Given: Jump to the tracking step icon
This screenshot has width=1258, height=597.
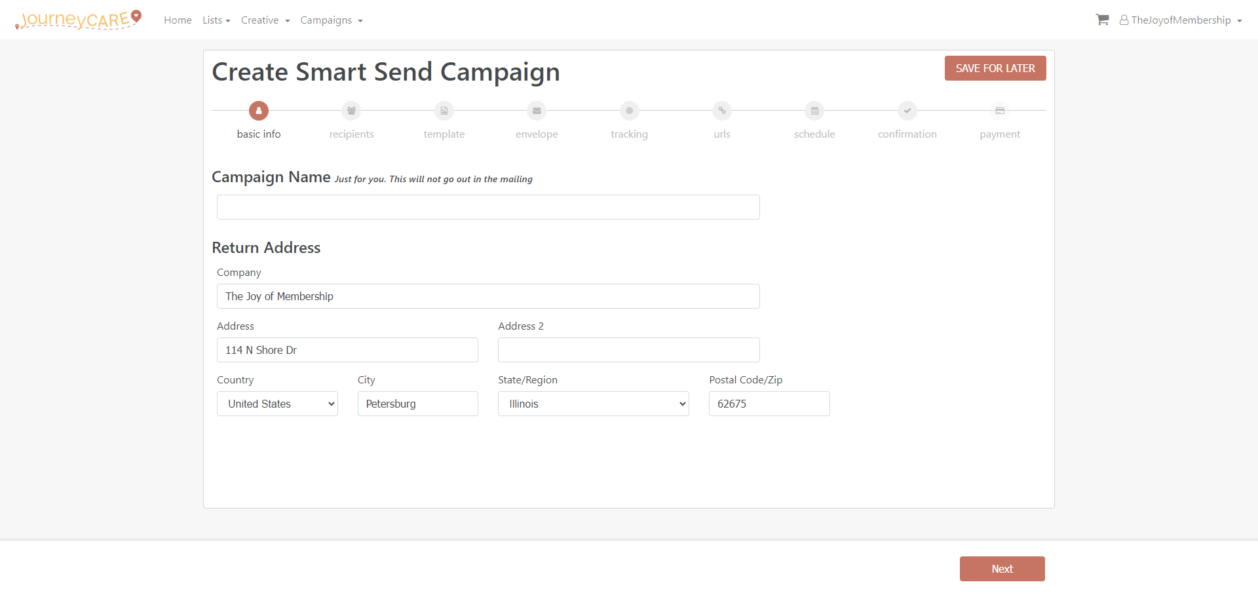Looking at the screenshot, I should point(630,111).
